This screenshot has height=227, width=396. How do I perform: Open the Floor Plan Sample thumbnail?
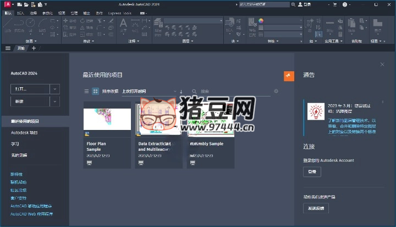107,119
